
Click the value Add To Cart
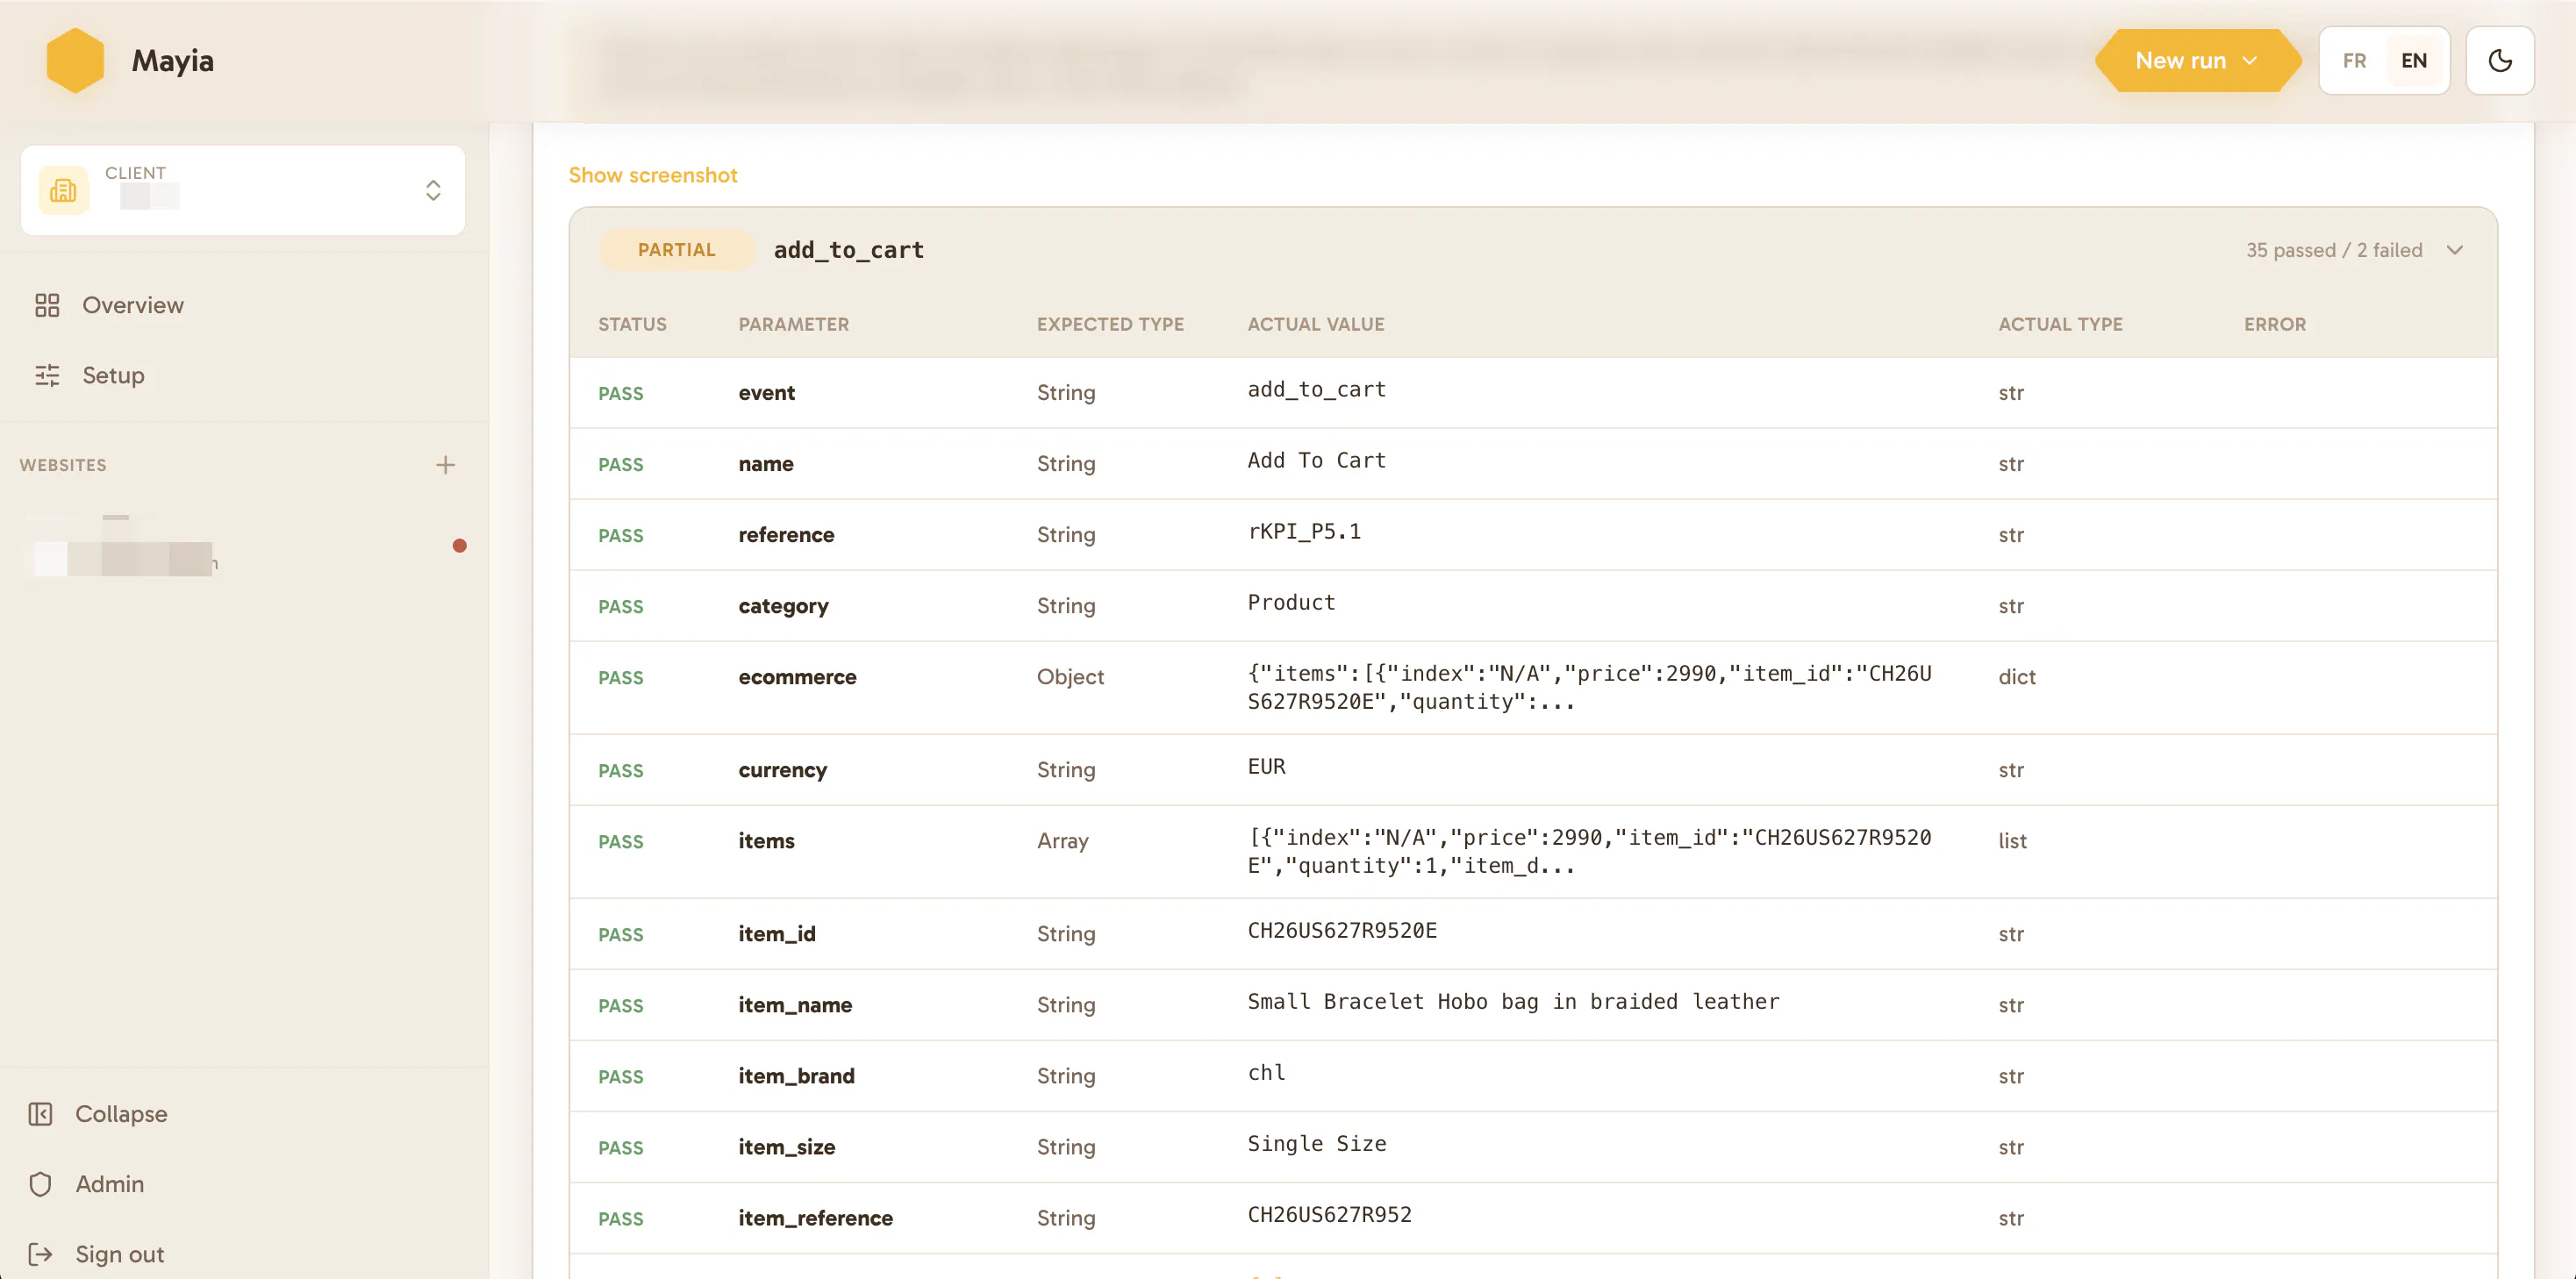pos(1316,460)
